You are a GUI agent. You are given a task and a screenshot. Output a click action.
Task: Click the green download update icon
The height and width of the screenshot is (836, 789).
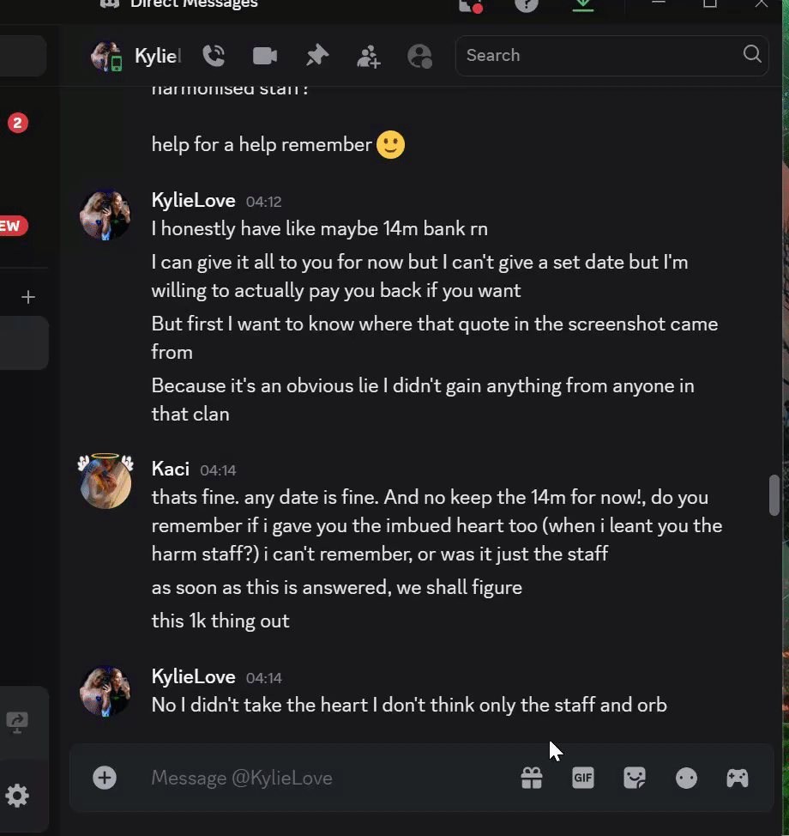click(x=583, y=5)
